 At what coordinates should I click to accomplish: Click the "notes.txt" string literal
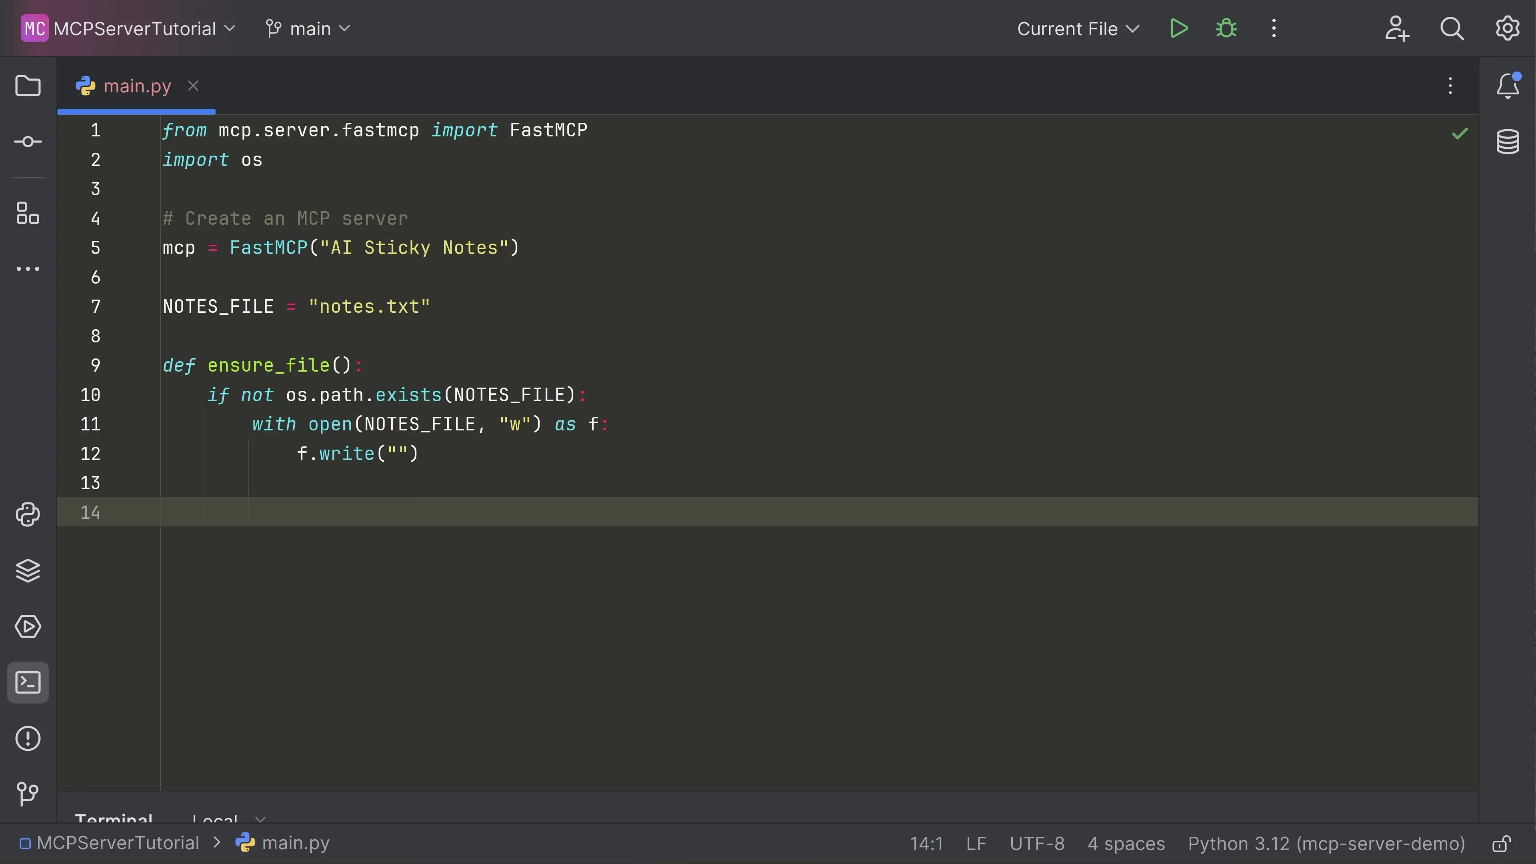click(369, 306)
